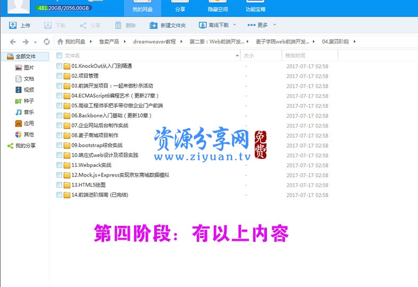Select 文档 in the sidebar
This screenshot has height=287, width=418.
tap(24, 79)
